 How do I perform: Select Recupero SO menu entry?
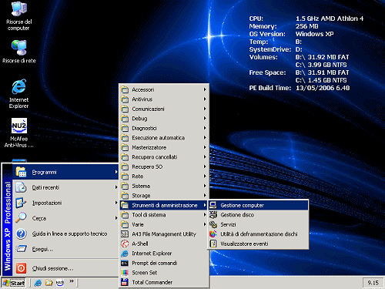point(164,166)
